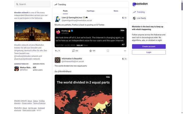Hide the world map image
Screen dimensions: 183x114
108,77
